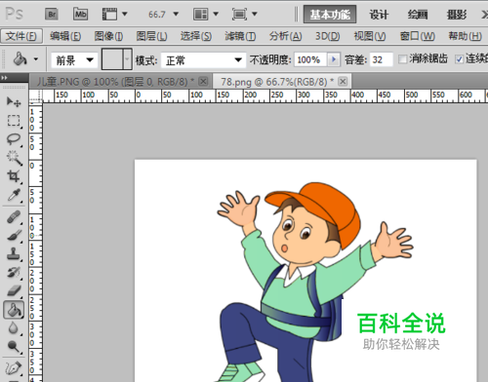Select the Healing Brush tool
Viewport: 488px width, 382px height.
coord(14,217)
